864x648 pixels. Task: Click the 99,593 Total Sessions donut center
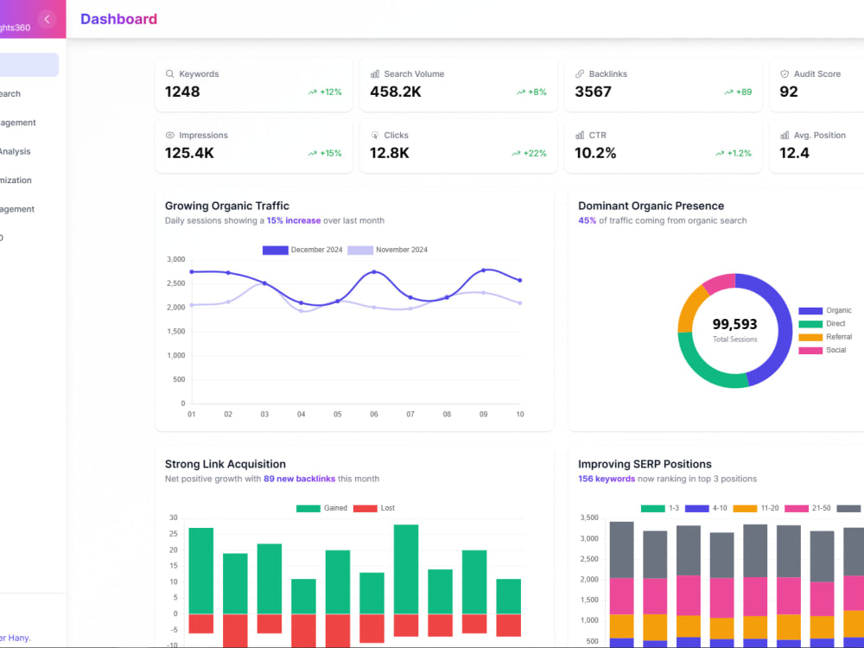pos(734,330)
